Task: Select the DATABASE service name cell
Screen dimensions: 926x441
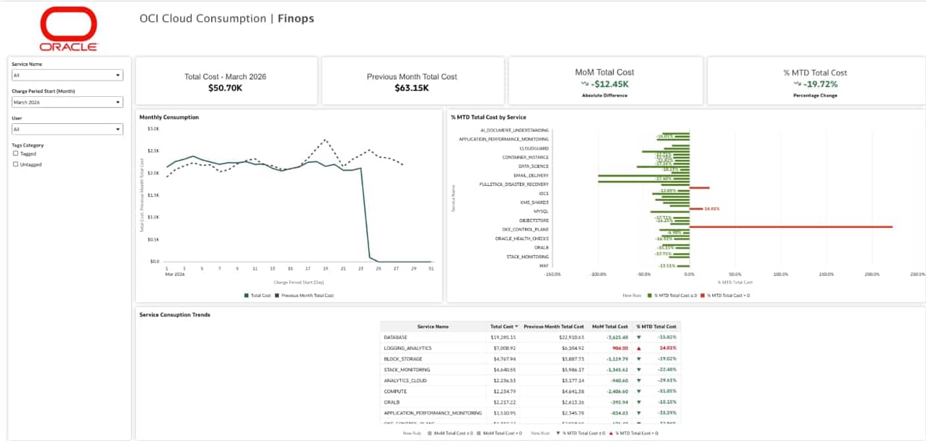Action: click(x=396, y=337)
